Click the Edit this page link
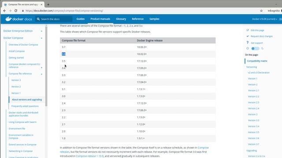The width and height of the screenshot is (282, 158). (x=257, y=30)
